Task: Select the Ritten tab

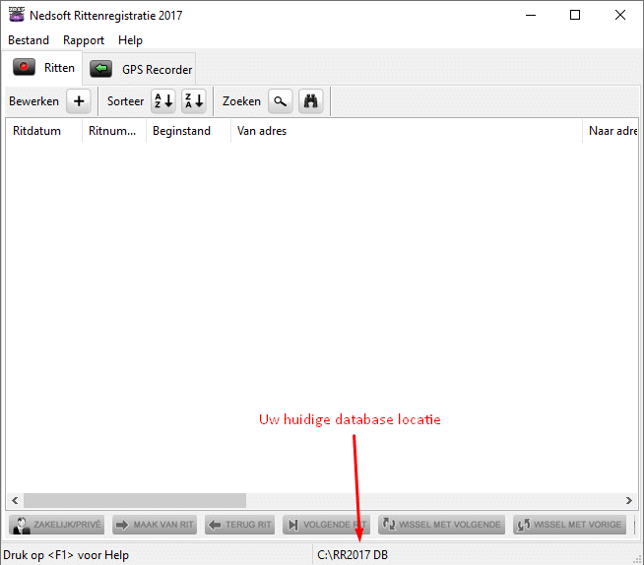Action: [43, 68]
